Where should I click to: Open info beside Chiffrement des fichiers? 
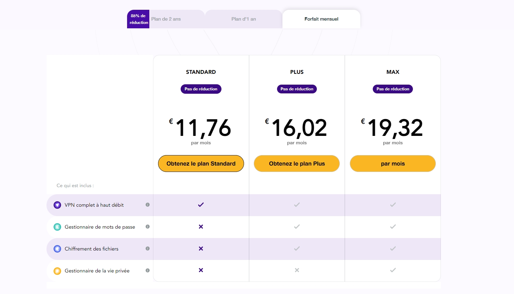tap(147, 248)
